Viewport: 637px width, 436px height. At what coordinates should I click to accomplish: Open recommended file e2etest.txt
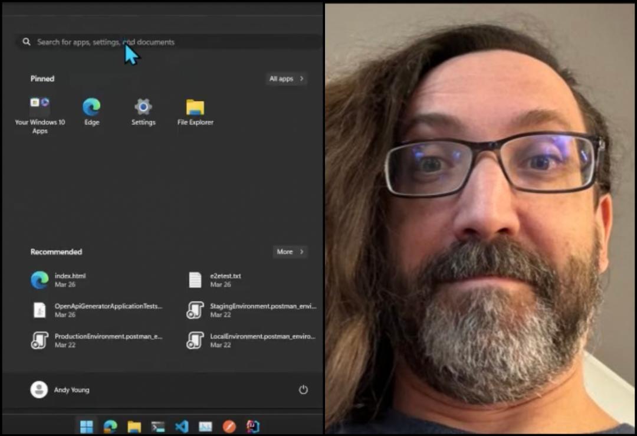[225, 280]
